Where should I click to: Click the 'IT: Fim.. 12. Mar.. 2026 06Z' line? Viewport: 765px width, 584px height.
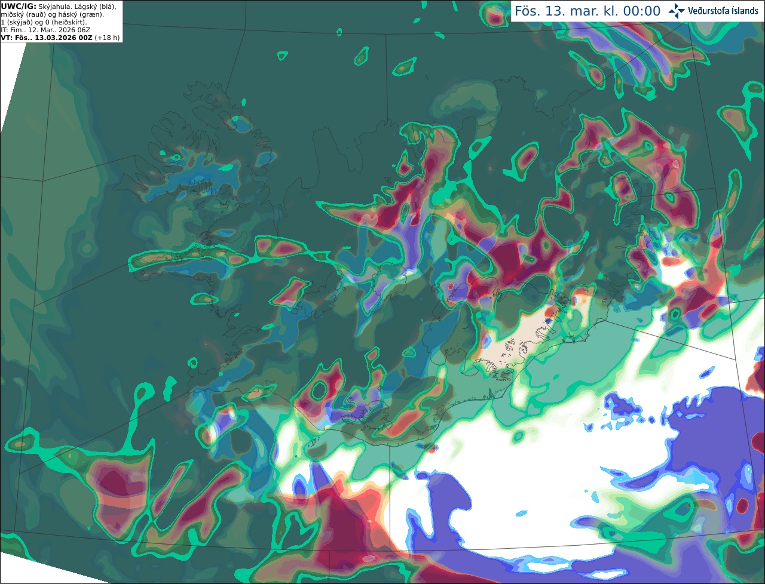(x=45, y=30)
